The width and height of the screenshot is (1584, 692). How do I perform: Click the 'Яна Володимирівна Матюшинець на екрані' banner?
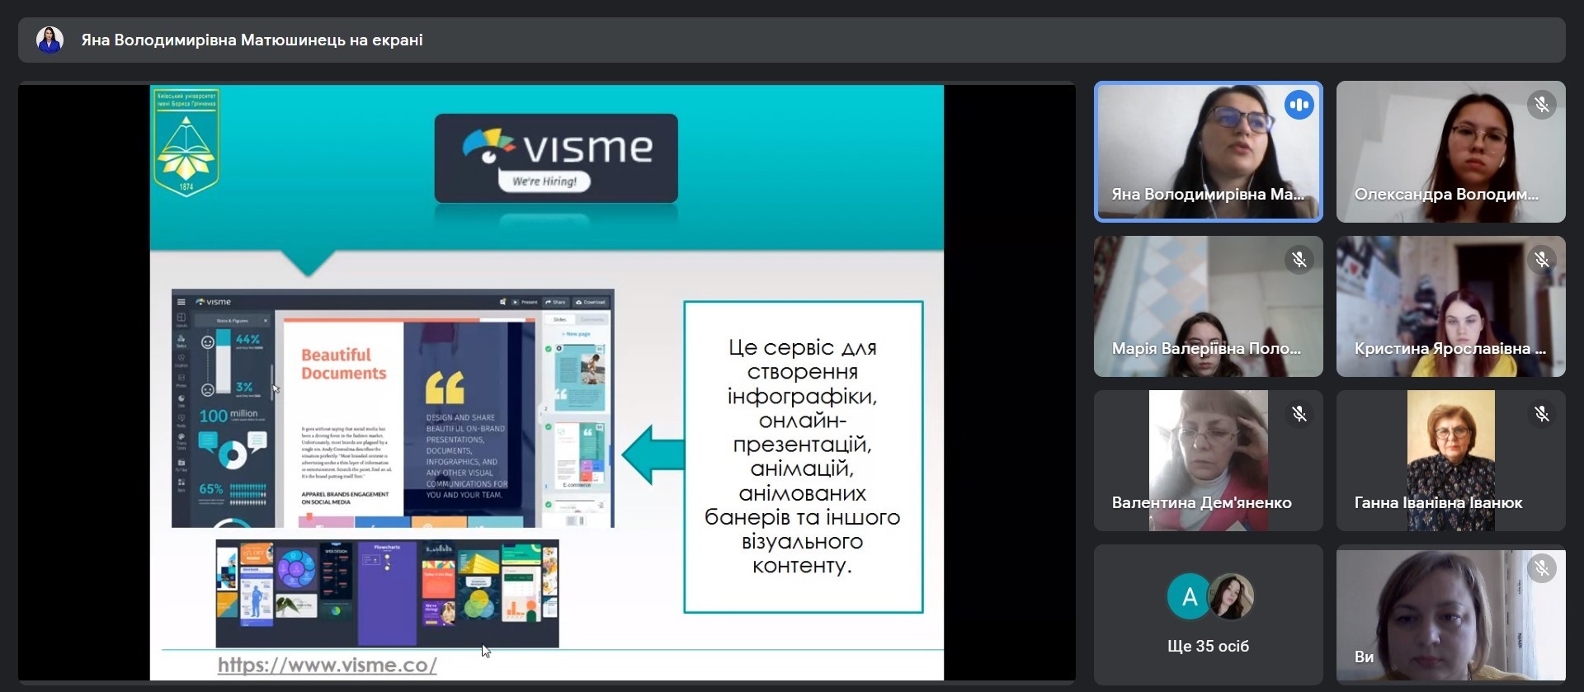(252, 40)
